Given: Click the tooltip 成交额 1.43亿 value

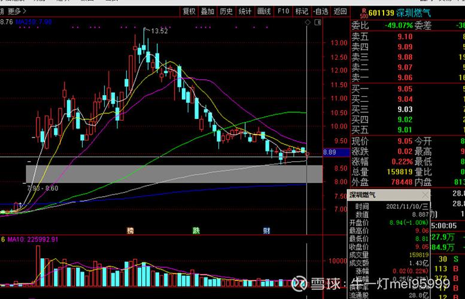Looking at the screenshot, I should [419, 263].
